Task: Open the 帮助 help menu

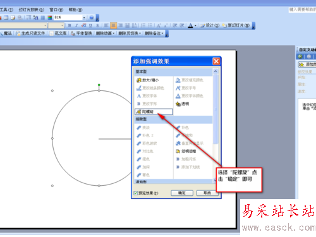Action: tap(75, 9)
